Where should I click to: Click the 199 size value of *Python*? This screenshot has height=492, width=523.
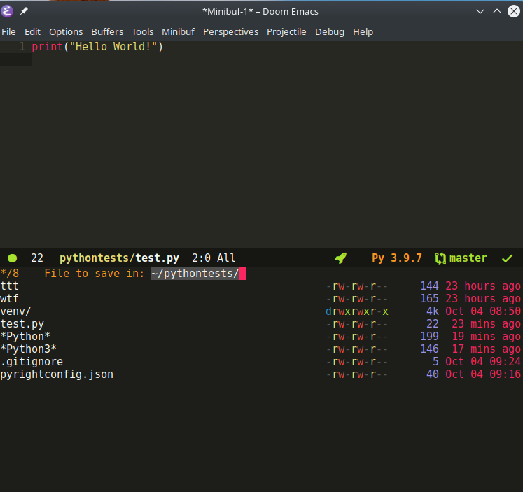(x=429, y=337)
